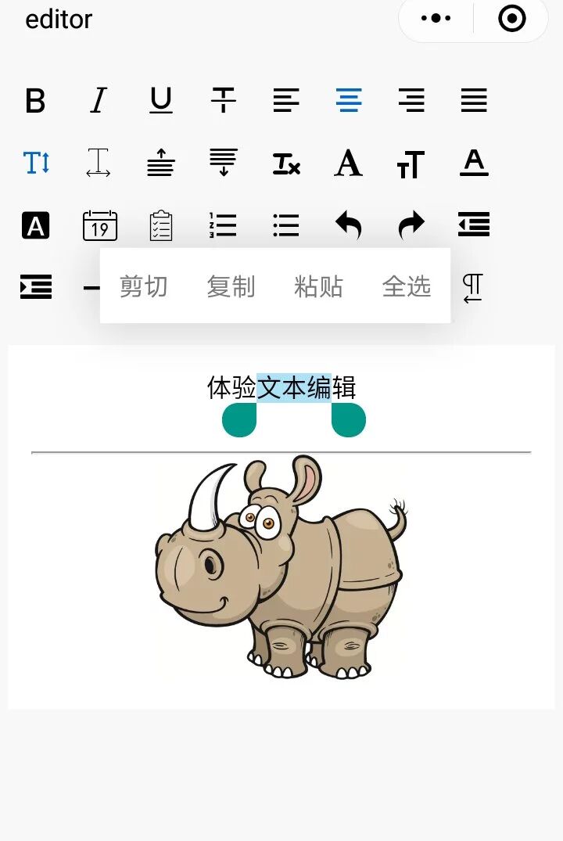Toggle italic text style
The image size is (563, 841).
coord(98,100)
